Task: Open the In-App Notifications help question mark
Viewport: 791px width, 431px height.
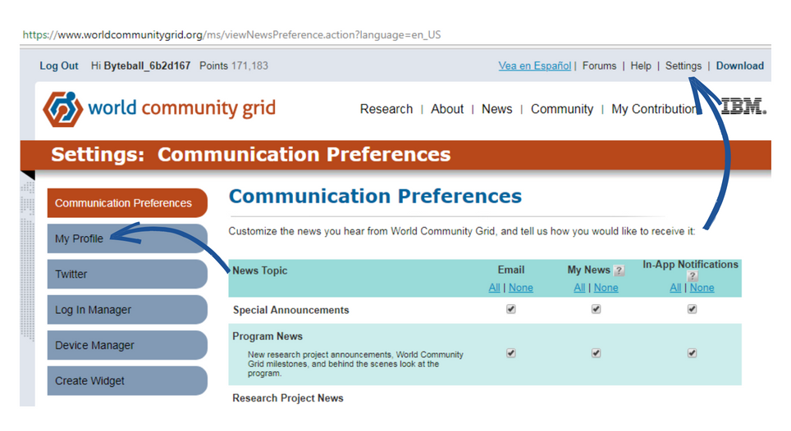Action: click(693, 276)
